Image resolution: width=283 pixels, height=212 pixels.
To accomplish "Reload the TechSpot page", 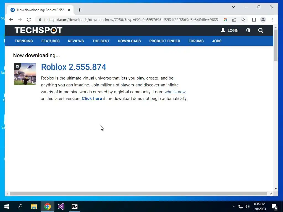I will [x=29, y=20].
